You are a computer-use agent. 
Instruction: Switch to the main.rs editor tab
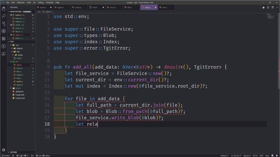point(44,7)
